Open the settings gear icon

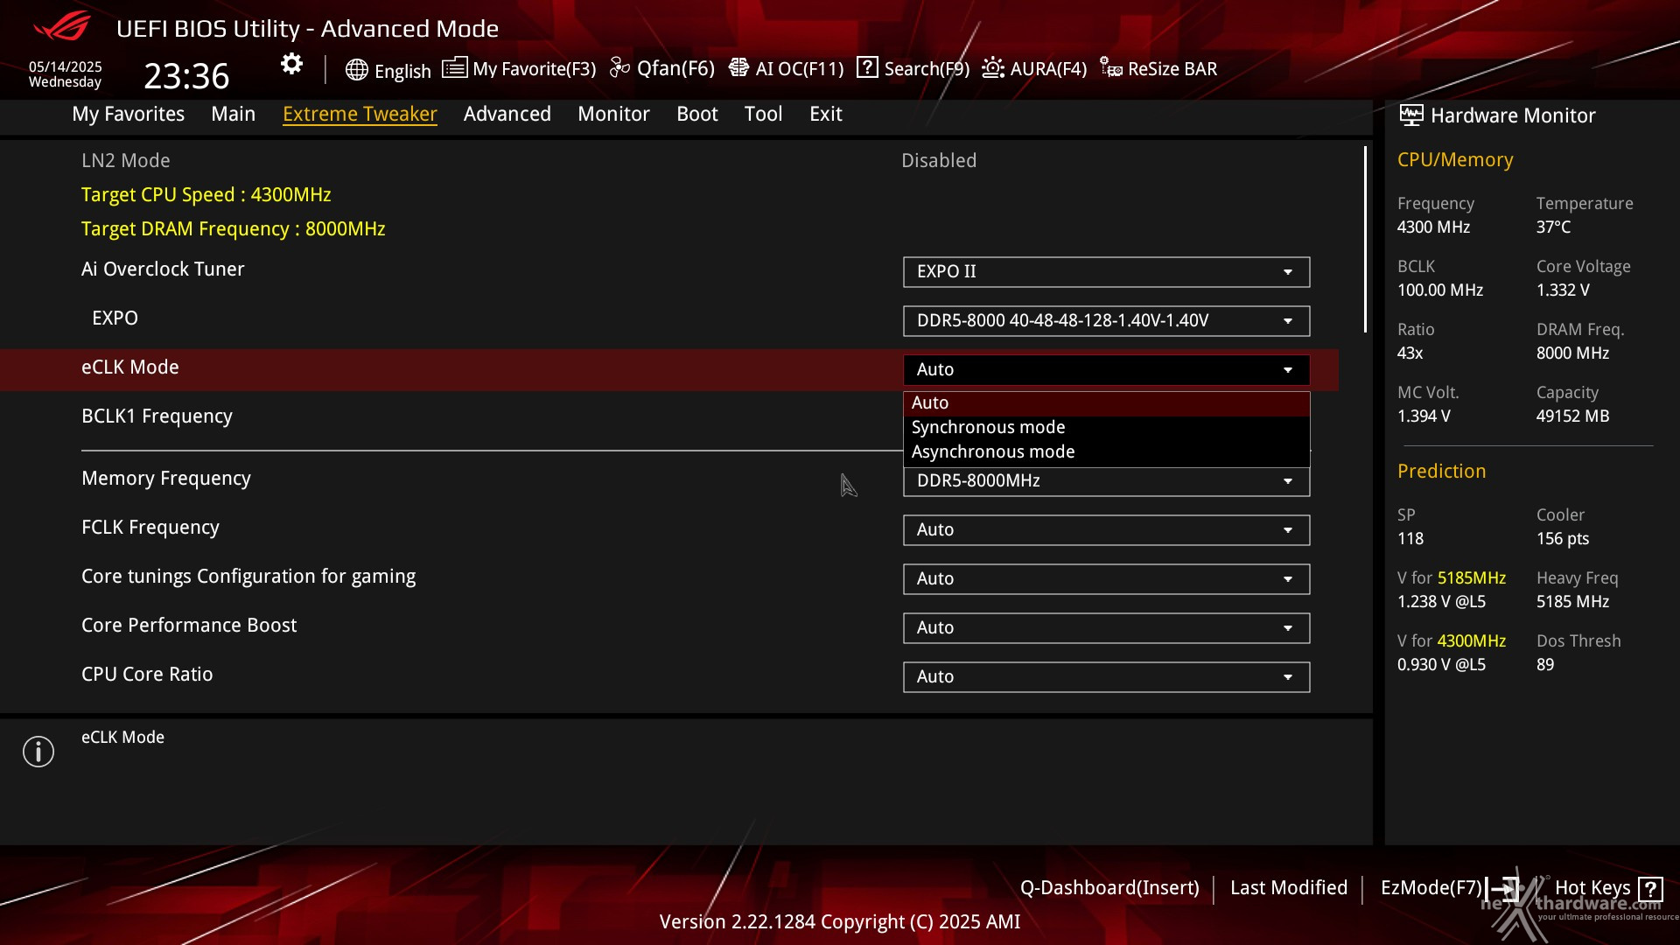pos(291,64)
